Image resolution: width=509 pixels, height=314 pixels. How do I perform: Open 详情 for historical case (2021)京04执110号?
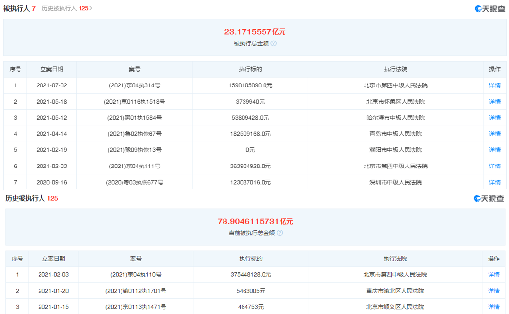(x=493, y=275)
